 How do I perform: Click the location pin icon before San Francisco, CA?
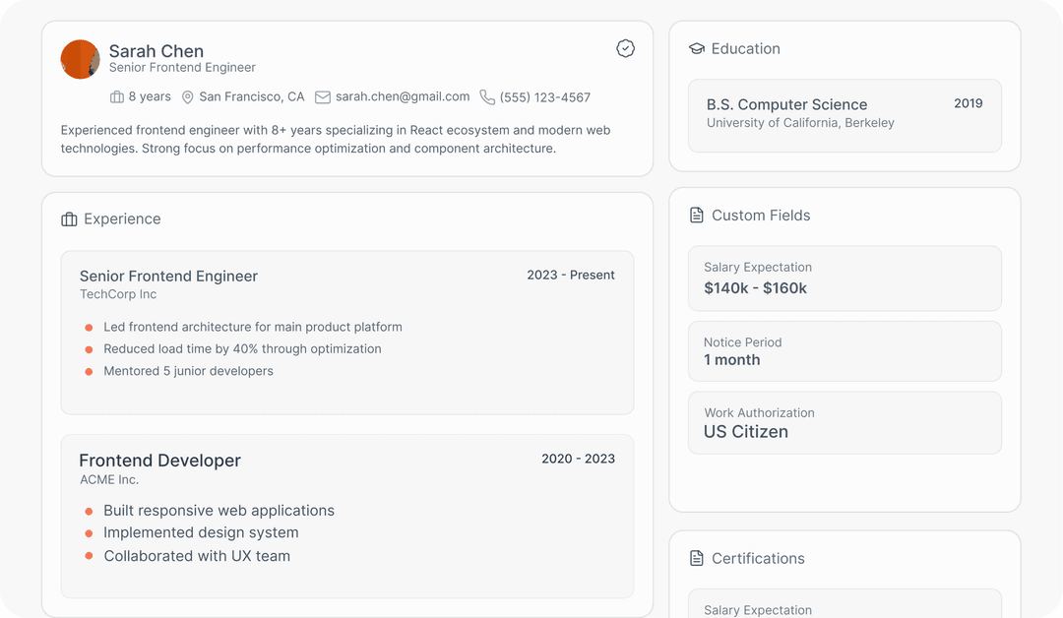click(x=187, y=96)
